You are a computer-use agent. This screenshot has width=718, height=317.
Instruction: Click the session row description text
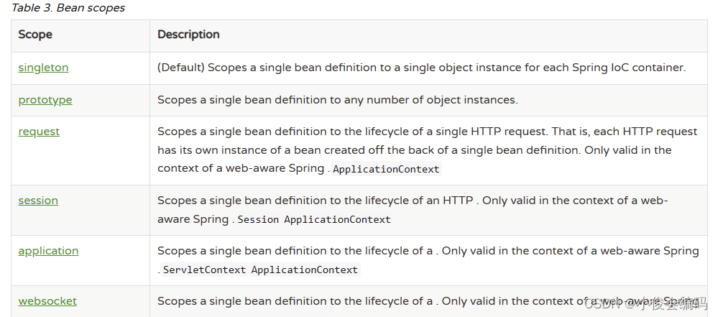(412, 201)
